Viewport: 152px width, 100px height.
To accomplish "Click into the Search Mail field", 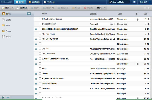I will [x=119, y=2].
